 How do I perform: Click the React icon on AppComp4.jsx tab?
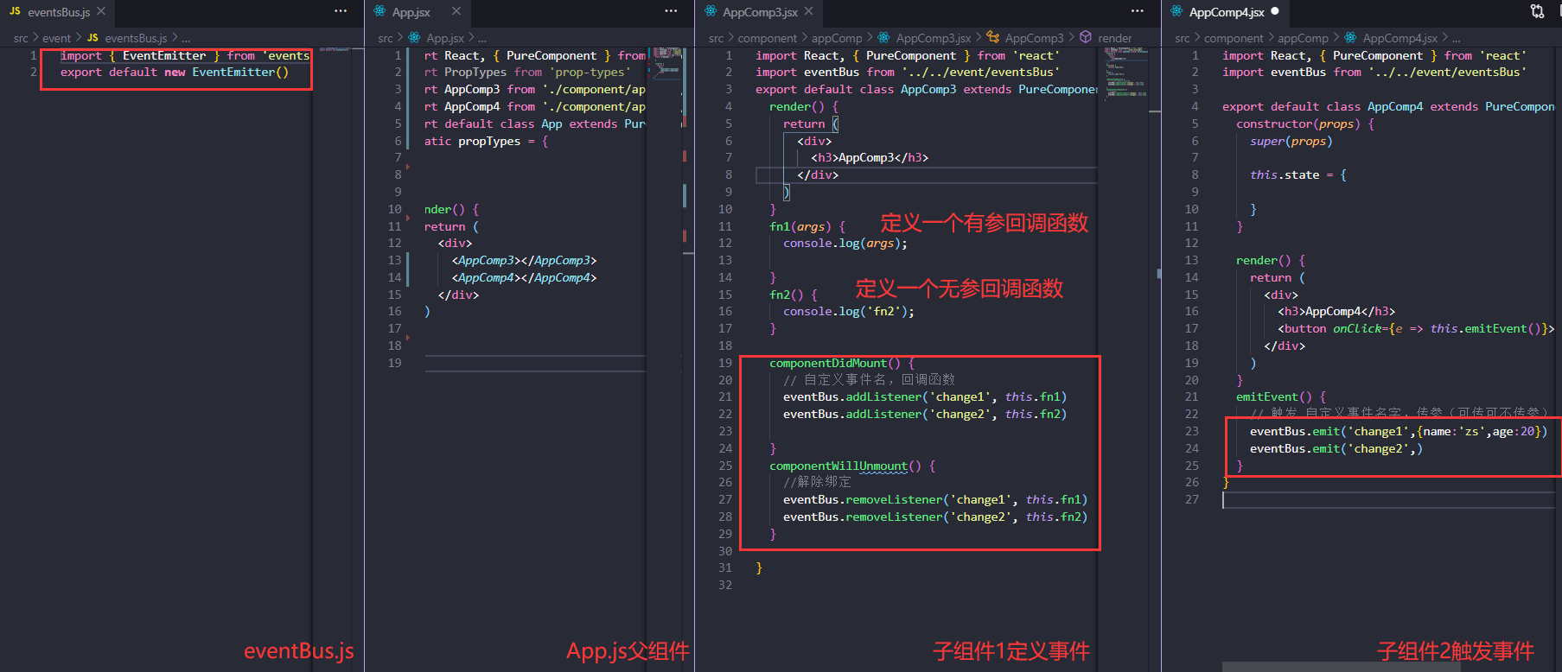[x=1176, y=11]
